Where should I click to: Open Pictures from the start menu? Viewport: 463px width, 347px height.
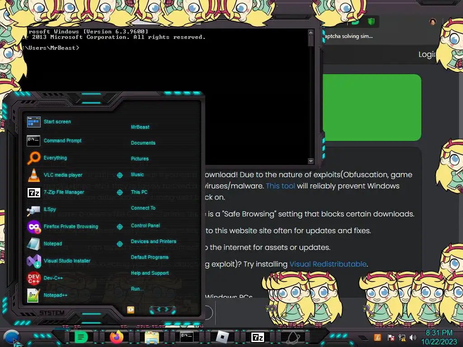pos(140,159)
